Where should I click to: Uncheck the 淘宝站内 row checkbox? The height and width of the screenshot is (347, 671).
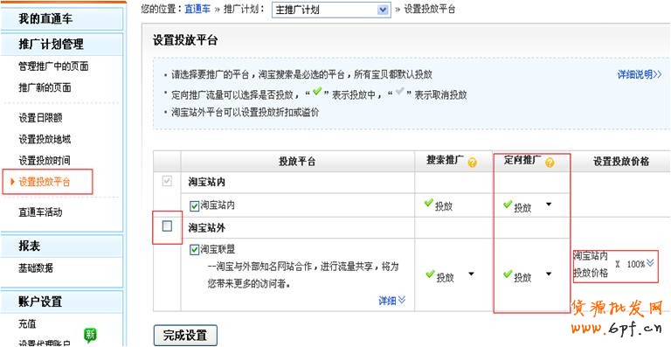pos(195,205)
